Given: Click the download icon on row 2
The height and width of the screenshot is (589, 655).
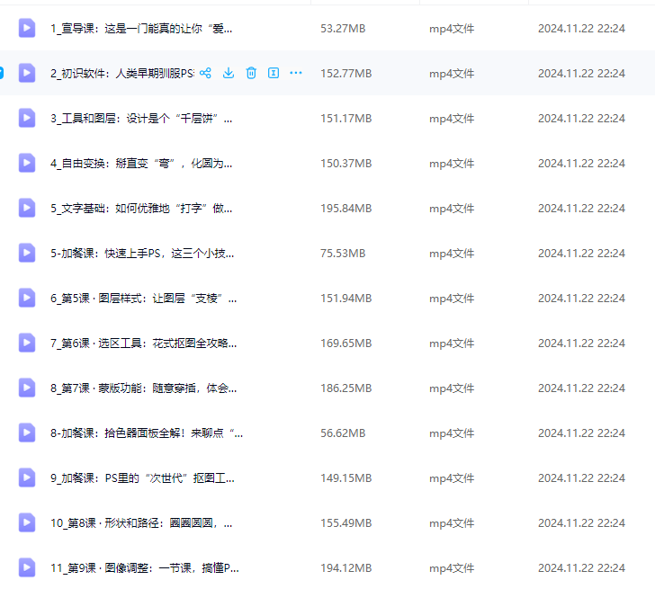Looking at the screenshot, I should 229,73.
